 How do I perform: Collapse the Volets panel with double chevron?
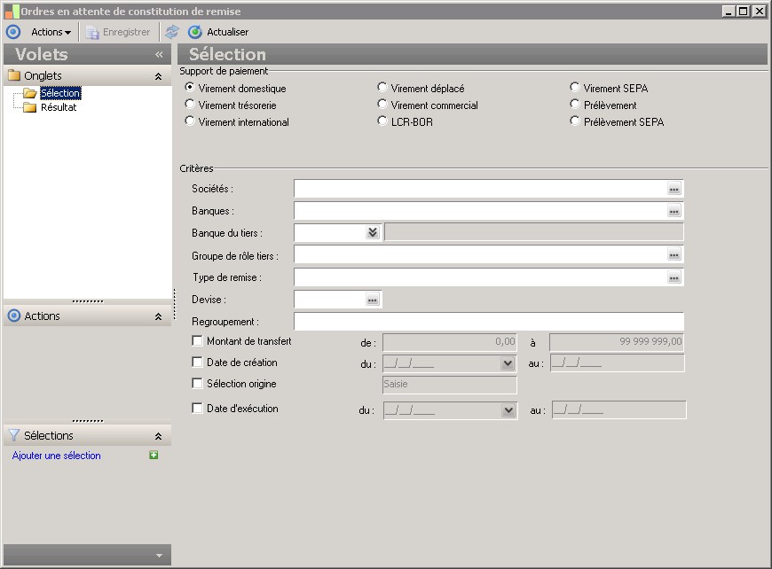pos(159,54)
